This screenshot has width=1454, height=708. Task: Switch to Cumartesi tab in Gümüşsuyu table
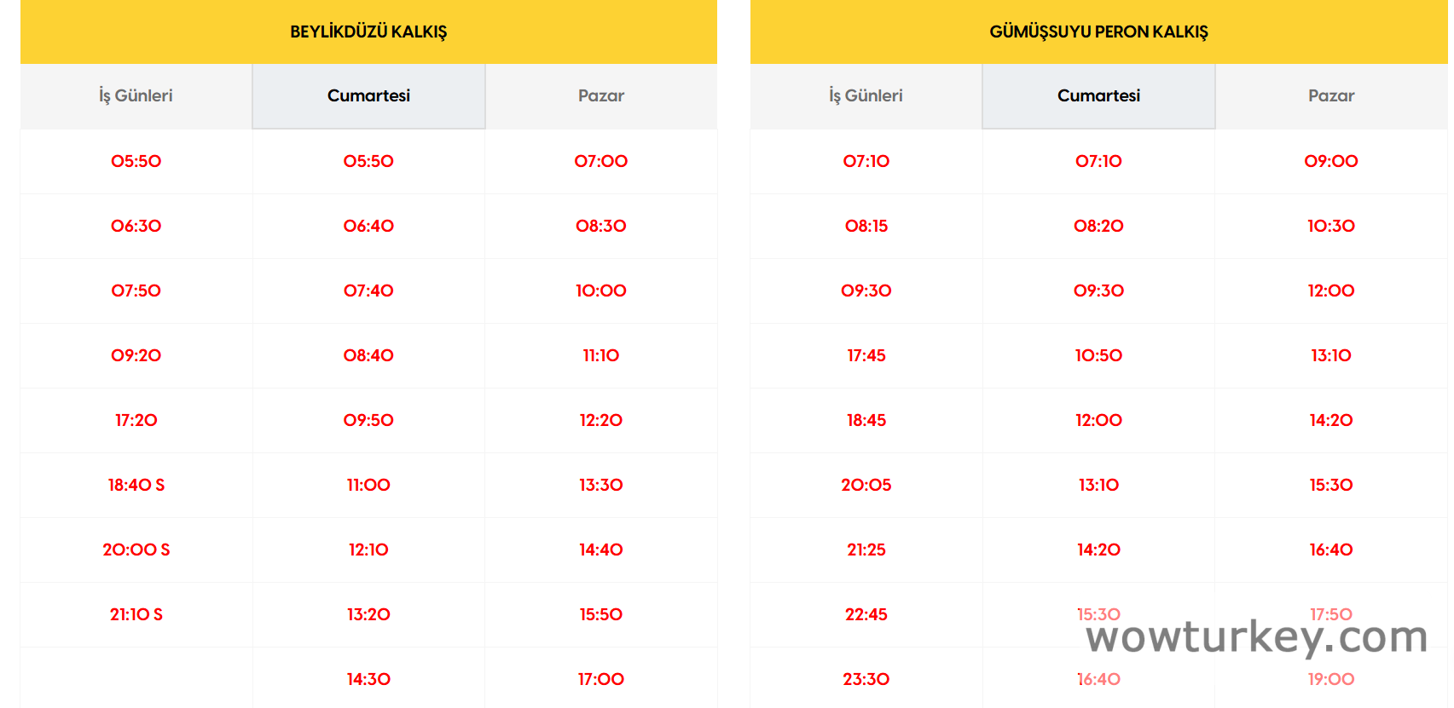click(x=1098, y=96)
